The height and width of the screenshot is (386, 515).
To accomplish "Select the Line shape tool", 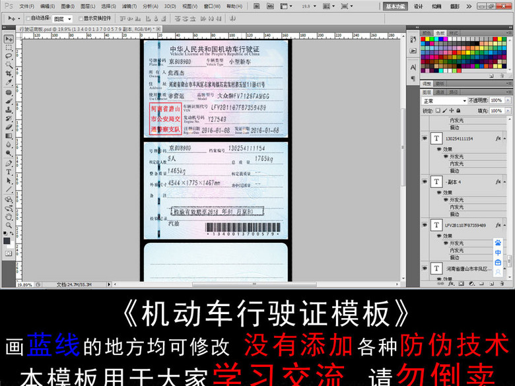I will click(9, 189).
